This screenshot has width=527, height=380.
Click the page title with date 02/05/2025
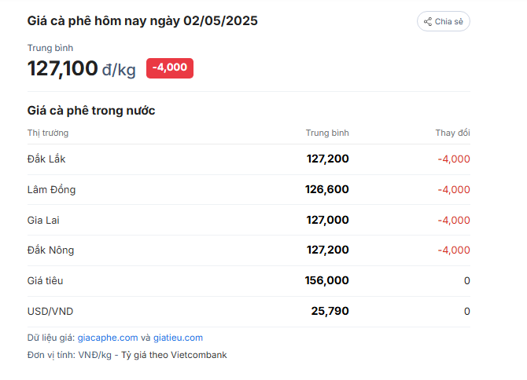tap(142, 20)
